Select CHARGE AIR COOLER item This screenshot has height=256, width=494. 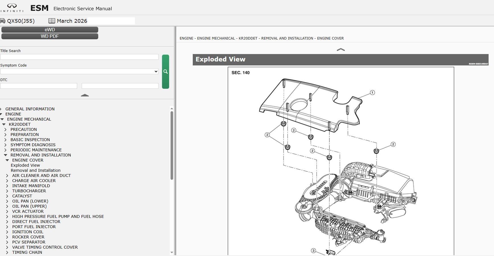tap(34, 181)
